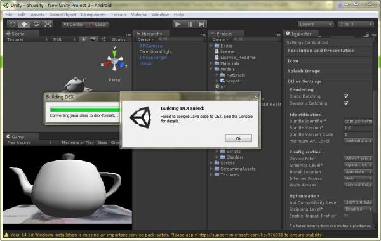Select the Hand tool in the toolbar
This screenshot has height=241, width=381.
(x=12, y=24)
